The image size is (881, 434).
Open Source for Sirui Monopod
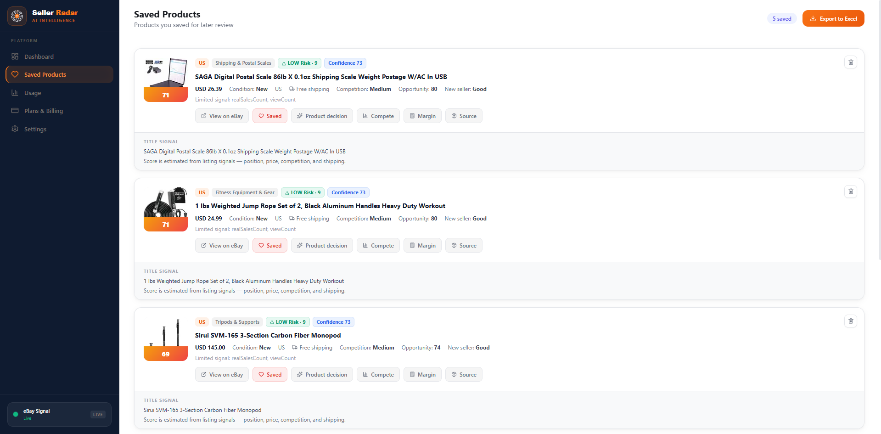pyautogui.click(x=464, y=375)
